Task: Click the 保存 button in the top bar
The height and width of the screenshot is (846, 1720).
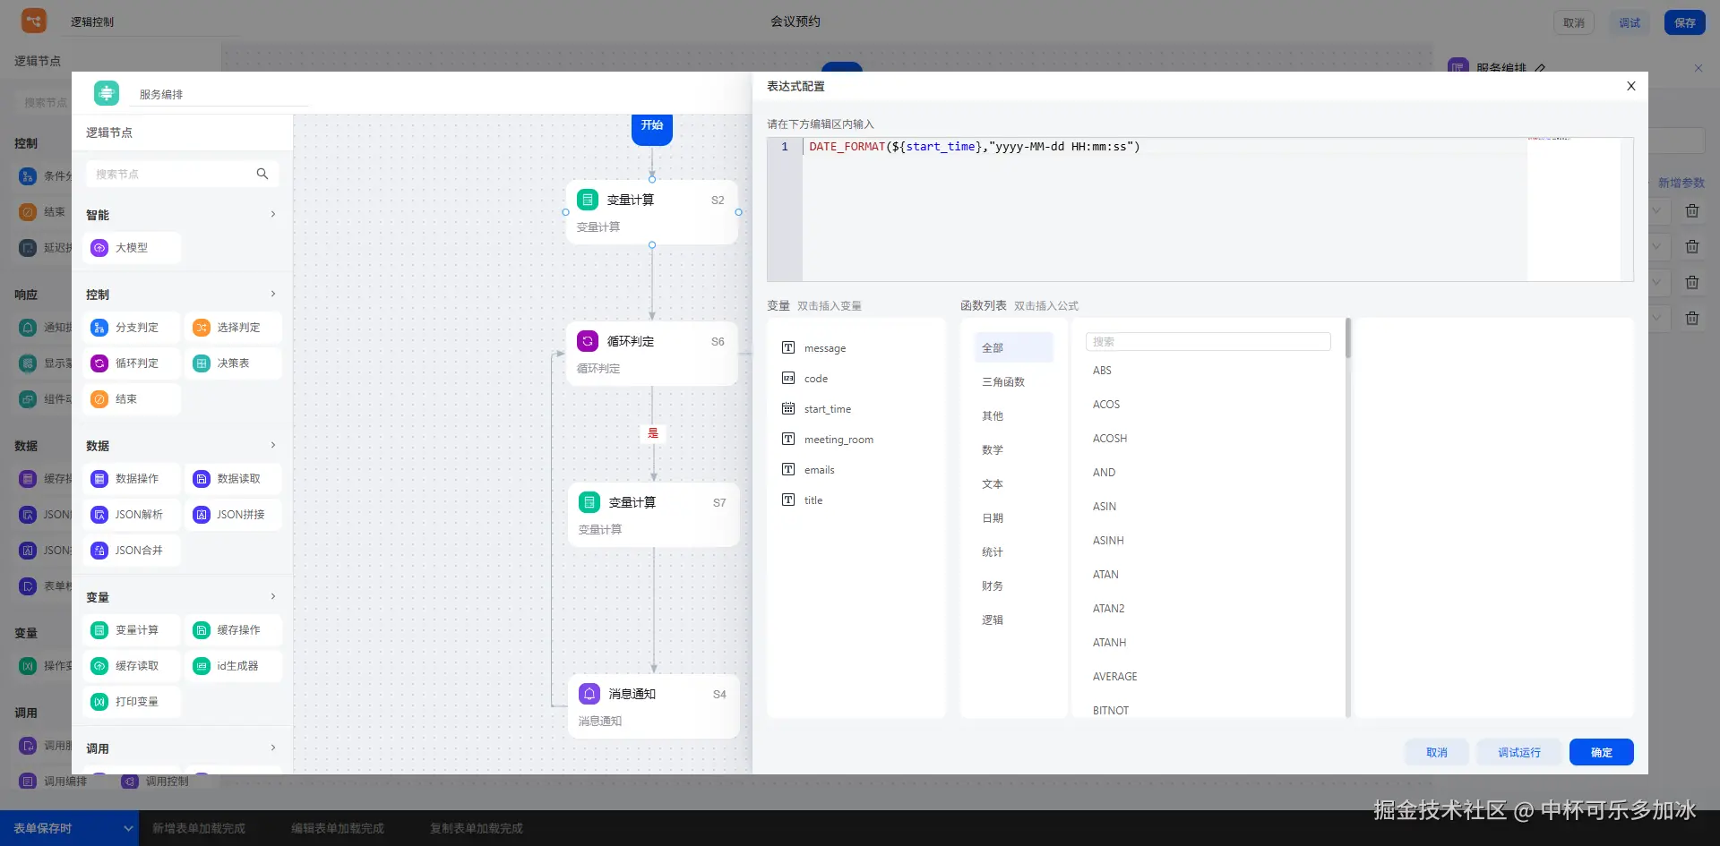Action: pos(1685,22)
